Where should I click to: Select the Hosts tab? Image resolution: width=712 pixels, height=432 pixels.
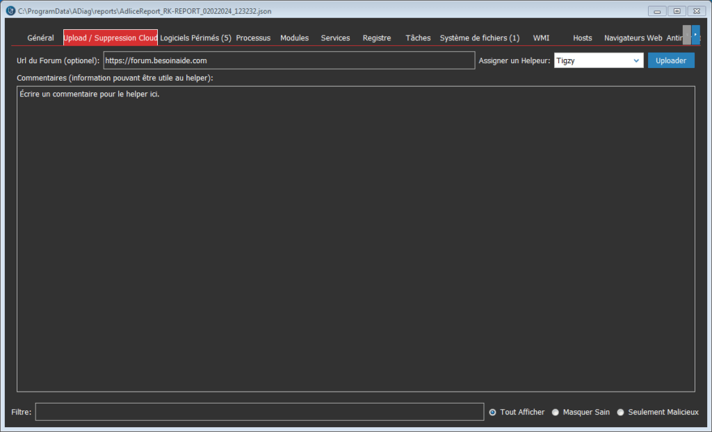tap(582, 38)
